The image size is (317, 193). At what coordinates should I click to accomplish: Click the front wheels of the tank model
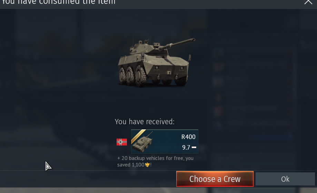(141, 76)
